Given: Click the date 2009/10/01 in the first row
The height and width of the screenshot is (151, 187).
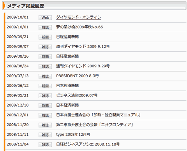Looking at the screenshot, I should click(x=18, y=17).
